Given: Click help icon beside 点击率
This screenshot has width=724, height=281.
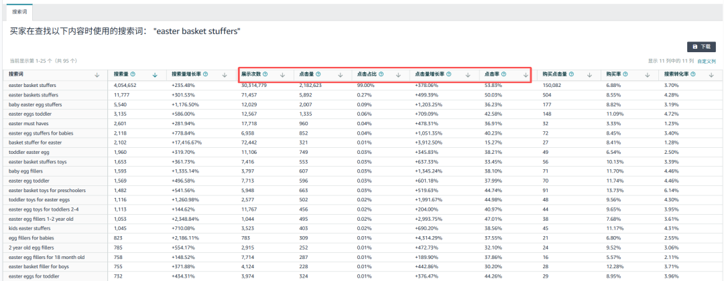Looking at the screenshot, I should click(x=503, y=74).
